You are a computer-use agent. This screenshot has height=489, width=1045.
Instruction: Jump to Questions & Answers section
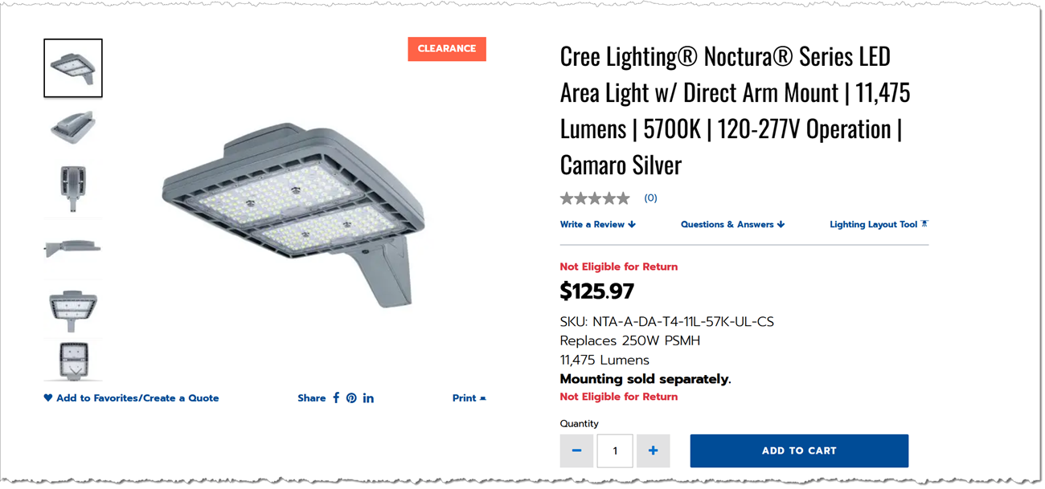pyautogui.click(x=732, y=225)
